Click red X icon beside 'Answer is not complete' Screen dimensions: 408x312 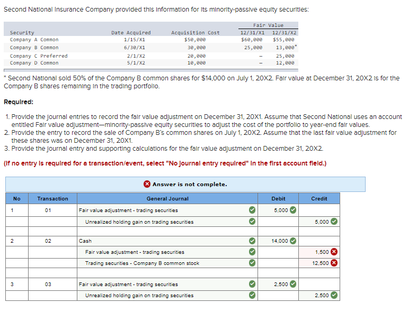(x=147, y=184)
